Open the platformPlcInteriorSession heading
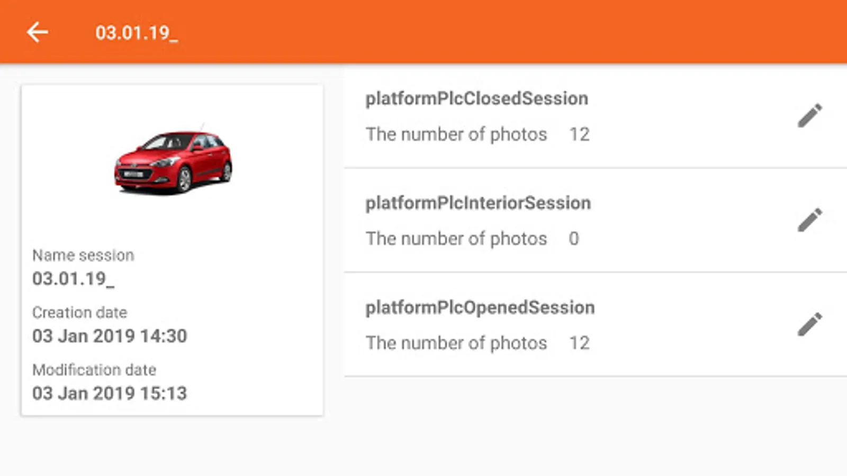Viewport: 847px width, 476px height. 478,203
